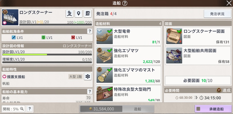Click the help button beside 関税
Viewport: 233px width, 114px height.
[30, 109]
